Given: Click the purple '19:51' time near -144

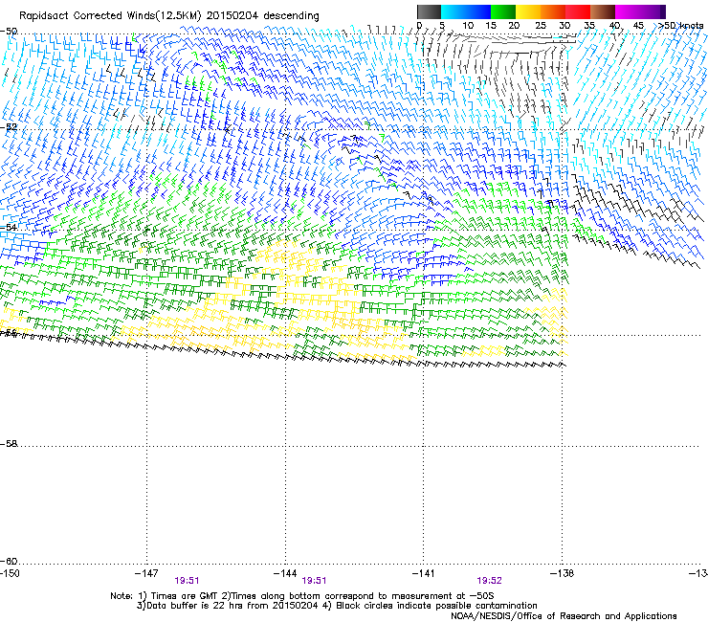Looking at the screenshot, I should (x=314, y=581).
